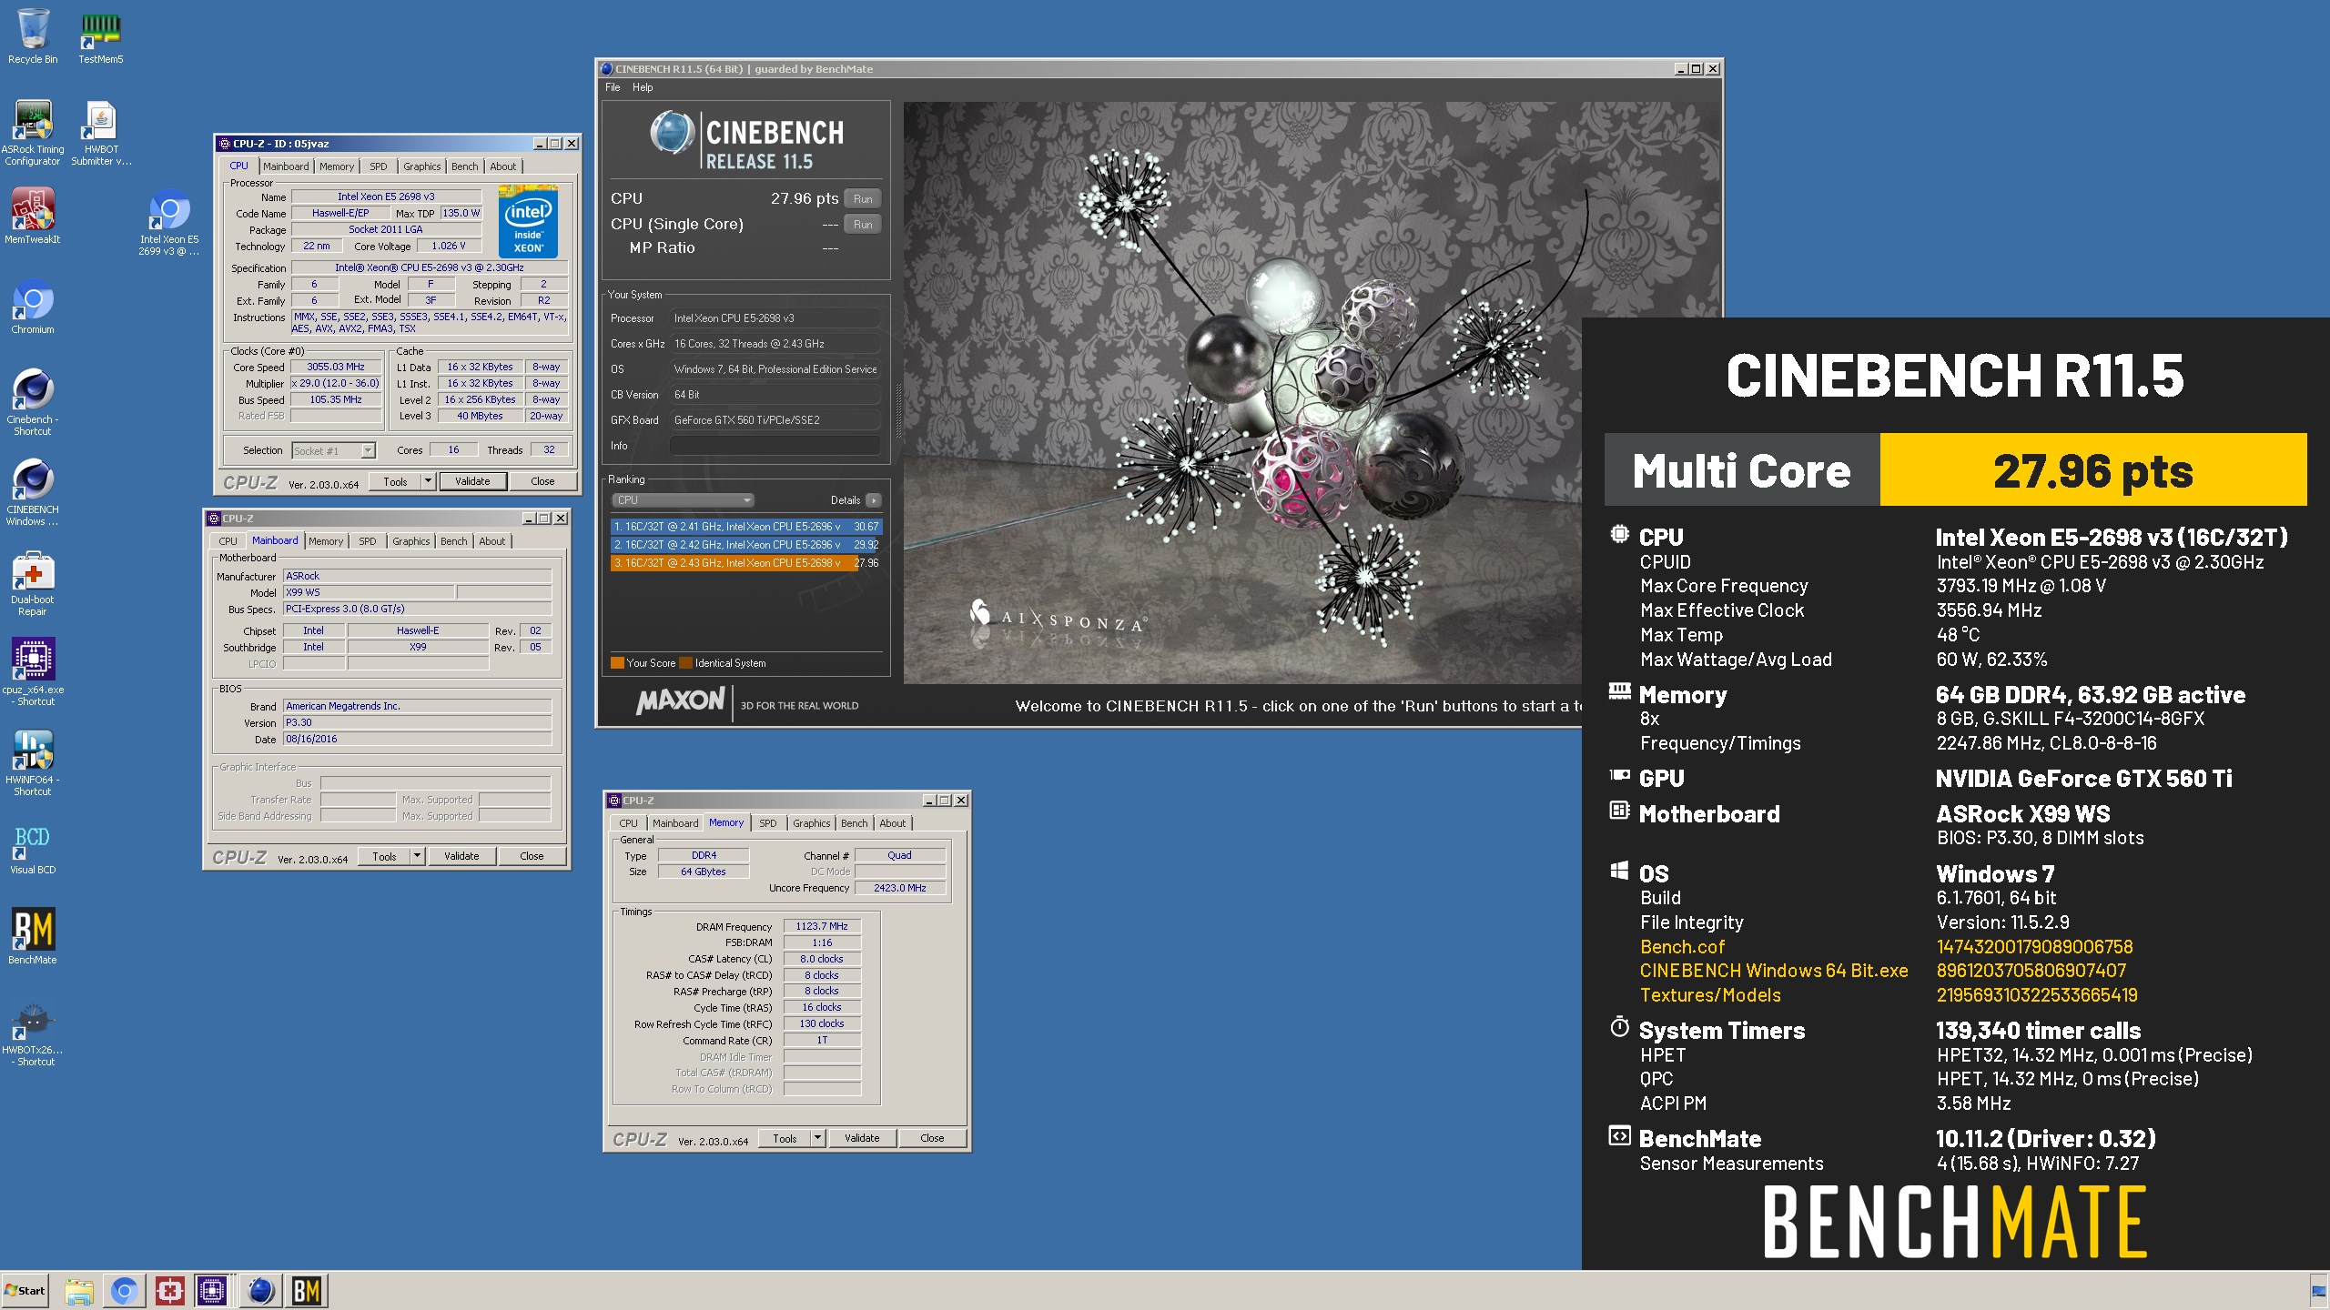Screen dimensions: 2330x1310
Task: Launch ASRock Timing Configurator icon
Action: 33,133
